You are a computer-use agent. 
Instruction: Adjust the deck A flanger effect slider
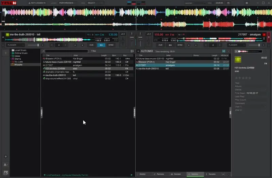coord(33,45)
